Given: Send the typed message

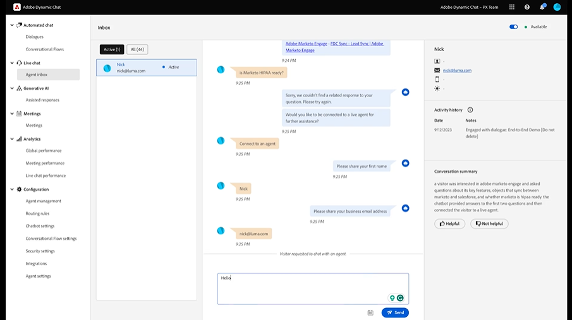Looking at the screenshot, I should 395,312.
